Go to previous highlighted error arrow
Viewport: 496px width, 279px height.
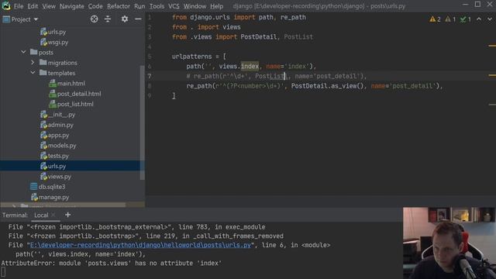point(479,19)
